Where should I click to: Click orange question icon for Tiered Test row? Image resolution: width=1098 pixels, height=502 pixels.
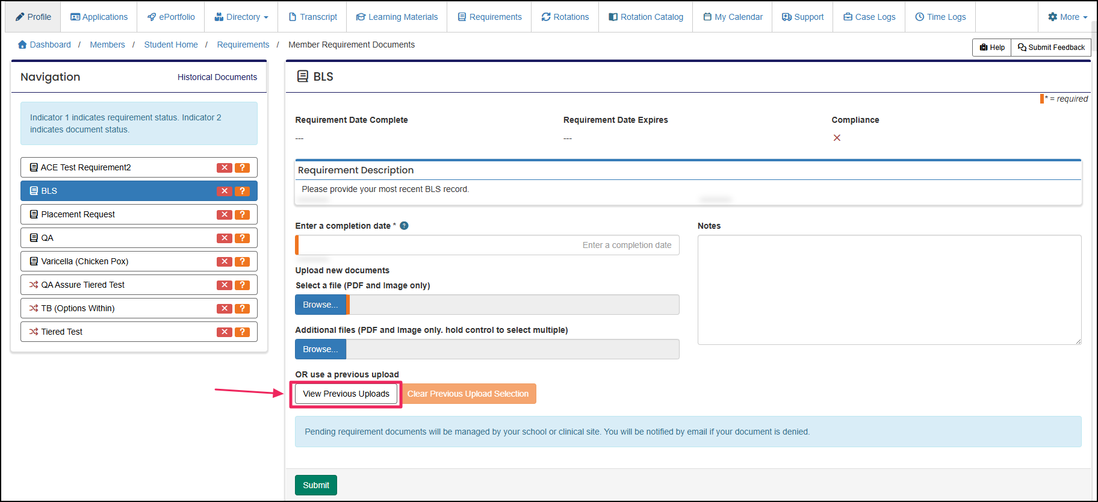click(242, 332)
